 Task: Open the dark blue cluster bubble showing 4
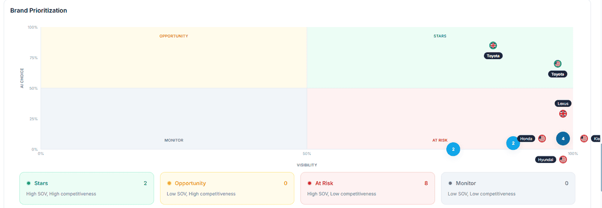click(563, 139)
